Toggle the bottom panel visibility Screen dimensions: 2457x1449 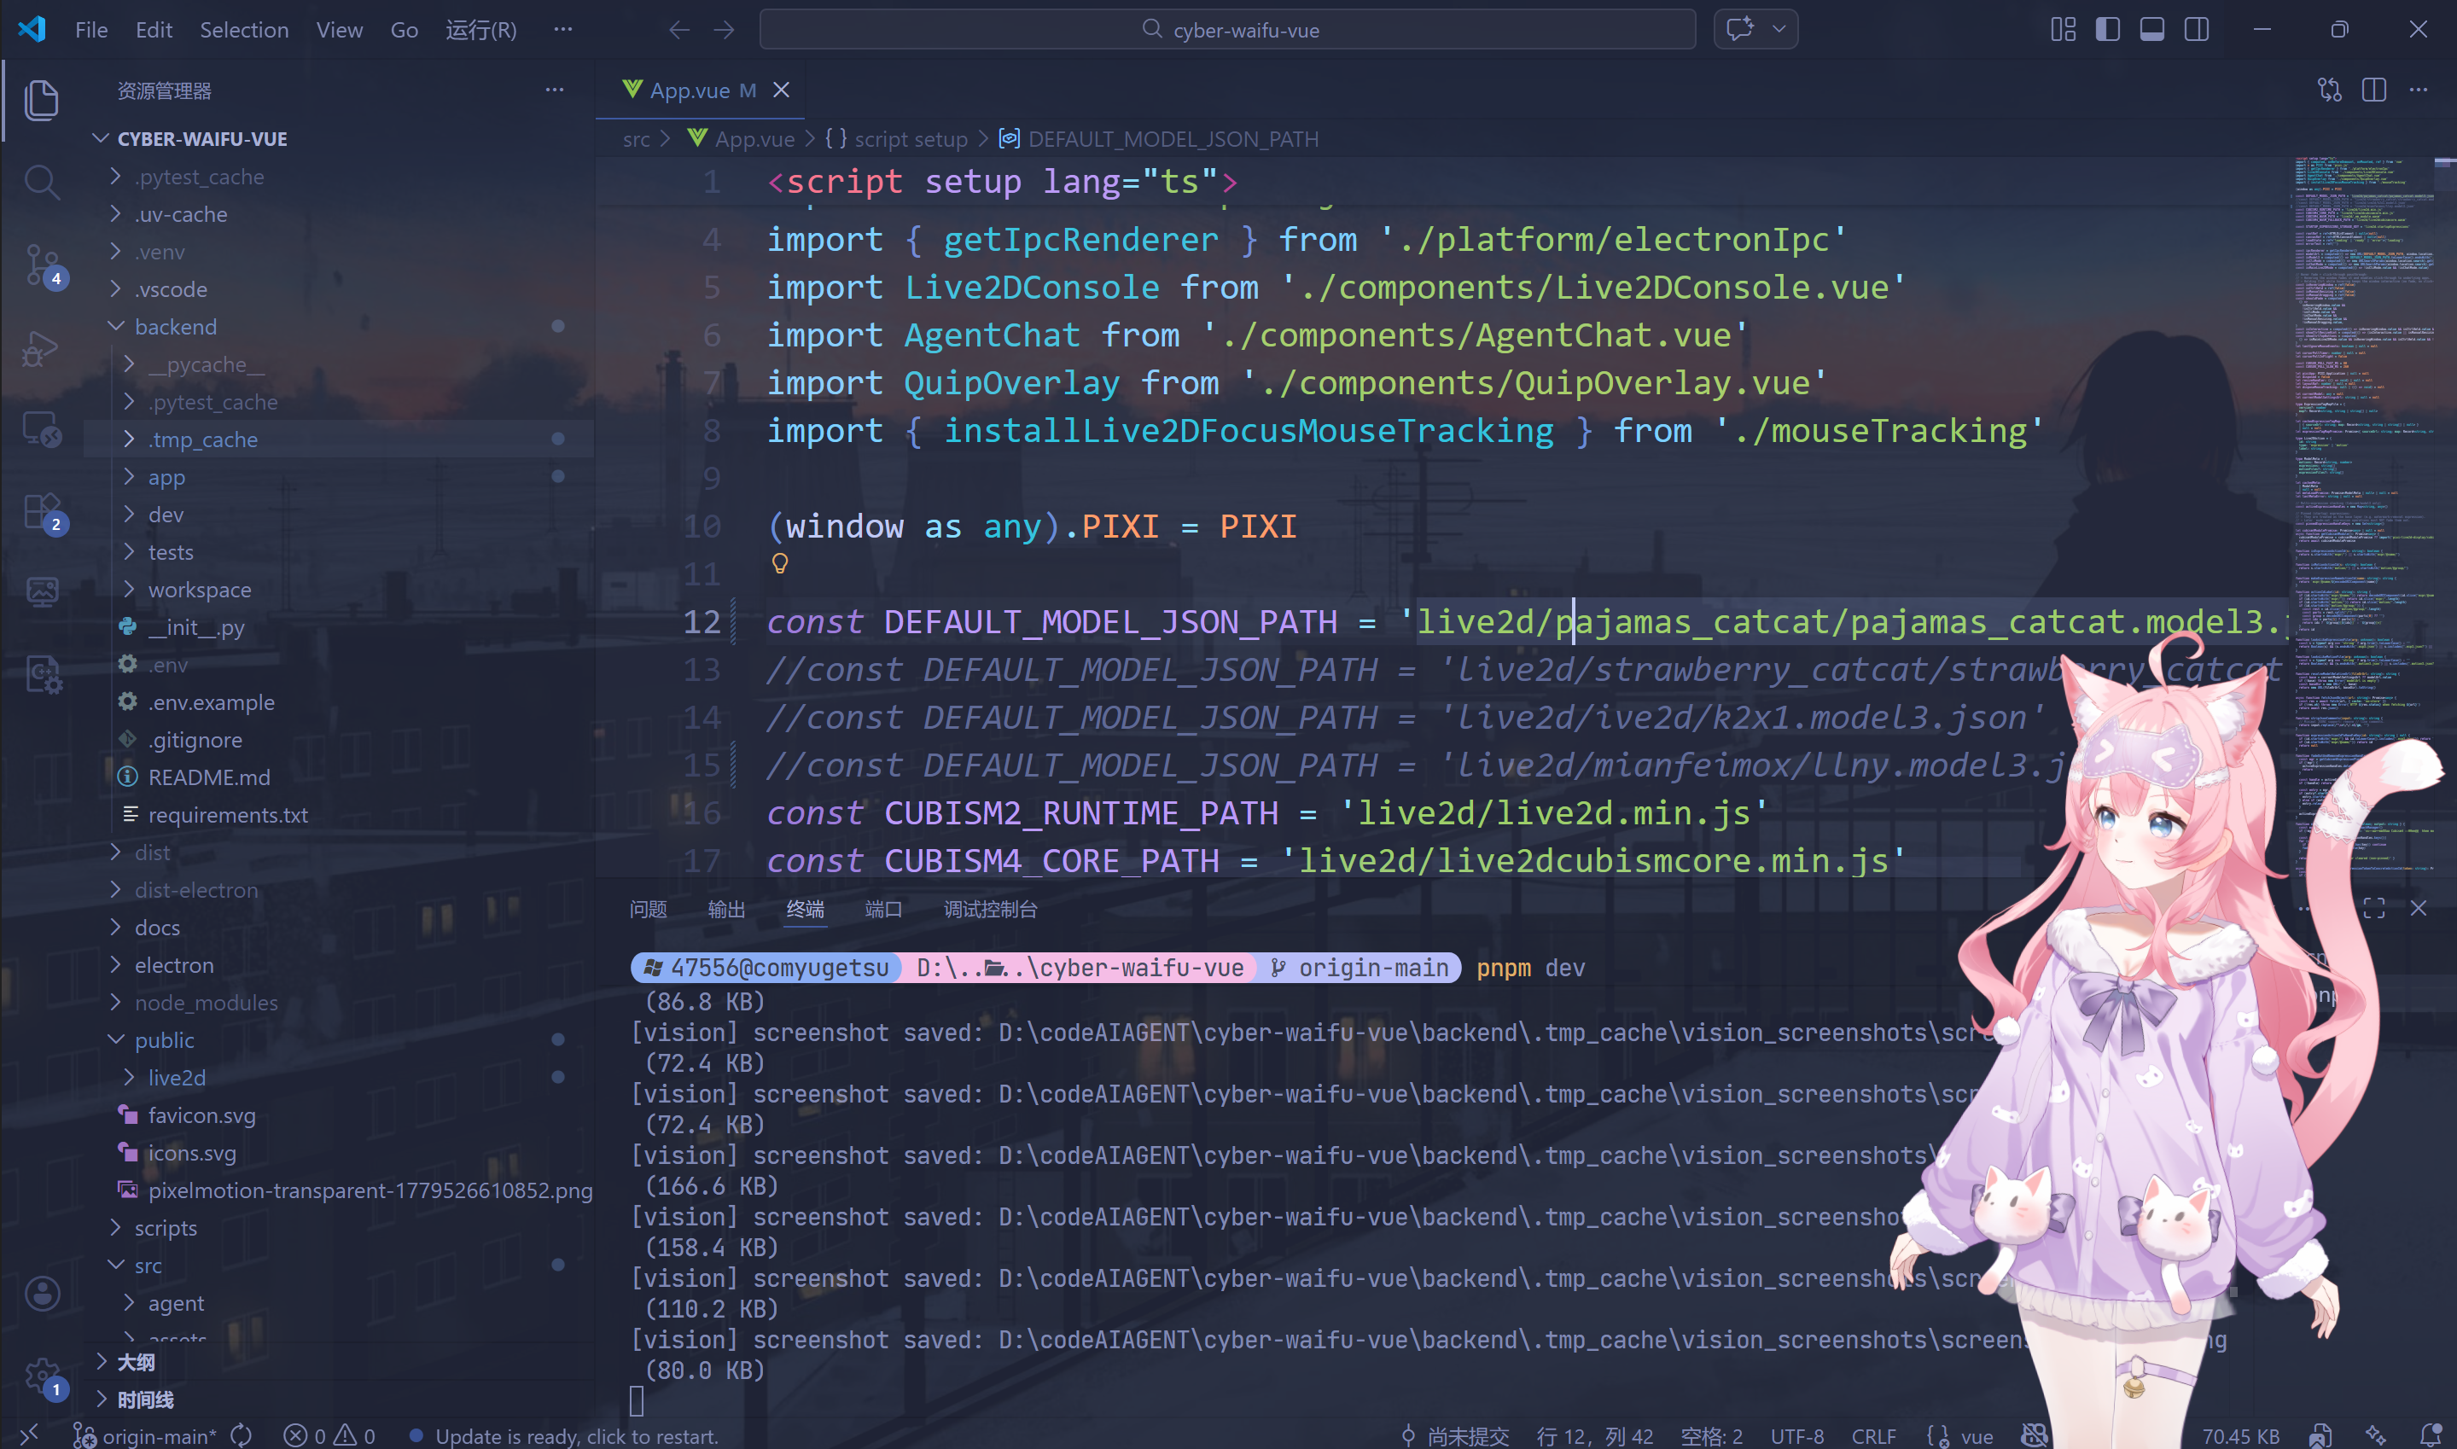click(x=2151, y=29)
